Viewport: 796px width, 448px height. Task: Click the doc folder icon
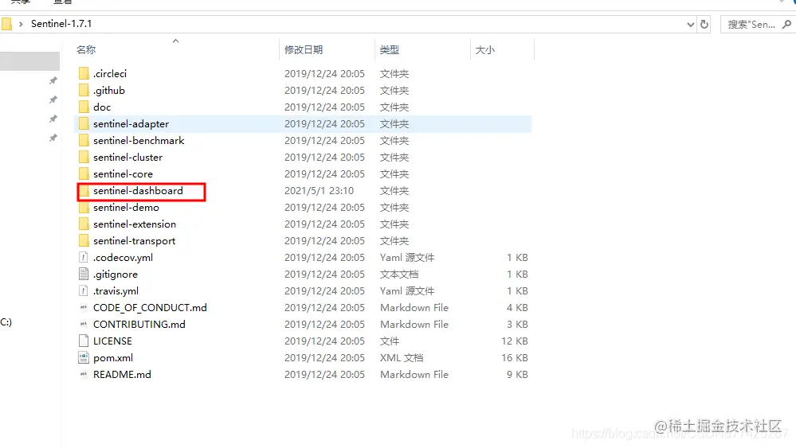pyautogui.click(x=84, y=107)
